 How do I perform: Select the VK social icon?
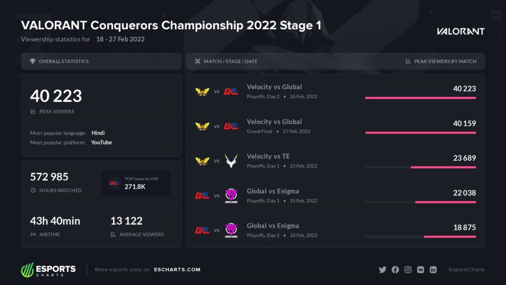point(421,270)
